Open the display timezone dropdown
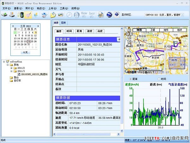The image size is (190, 143). click(x=165, y=15)
